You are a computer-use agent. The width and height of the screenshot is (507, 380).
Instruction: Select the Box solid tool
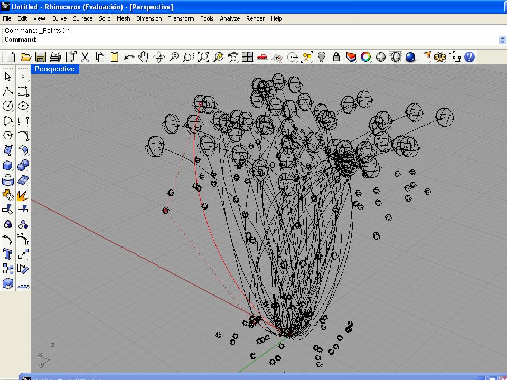point(8,165)
